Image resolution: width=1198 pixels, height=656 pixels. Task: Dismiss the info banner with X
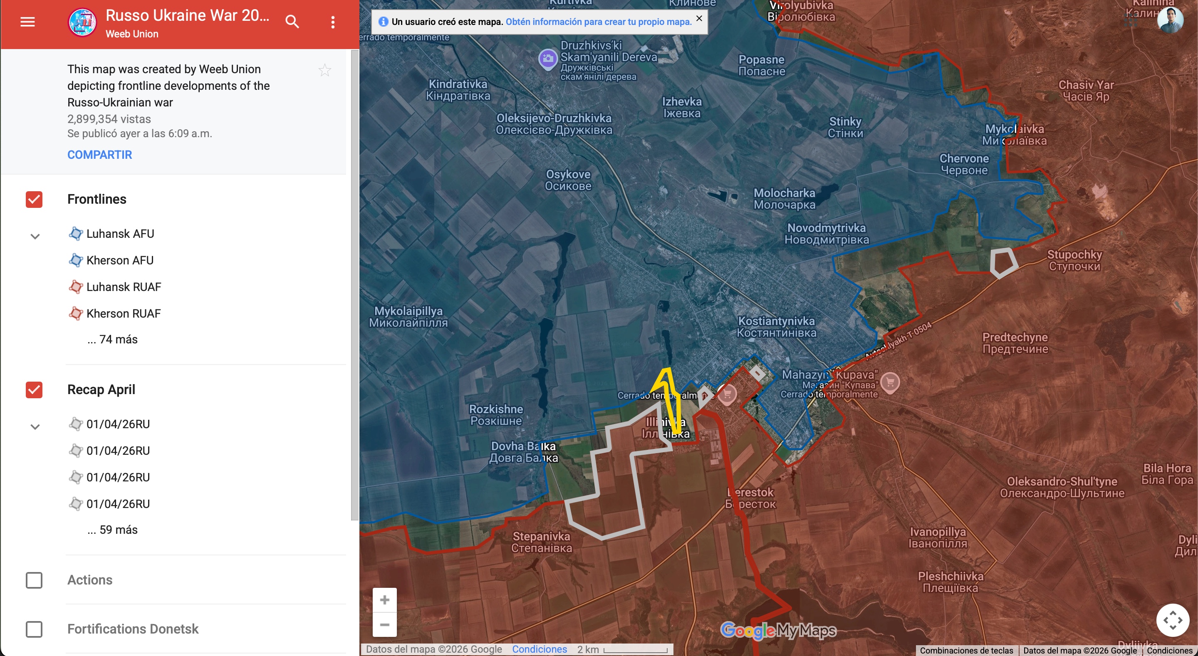point(698,19)
